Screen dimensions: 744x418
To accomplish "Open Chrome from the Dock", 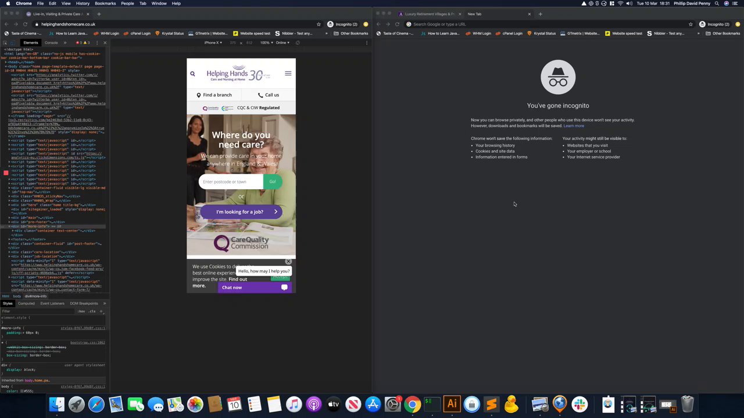I will coord(412,404).
